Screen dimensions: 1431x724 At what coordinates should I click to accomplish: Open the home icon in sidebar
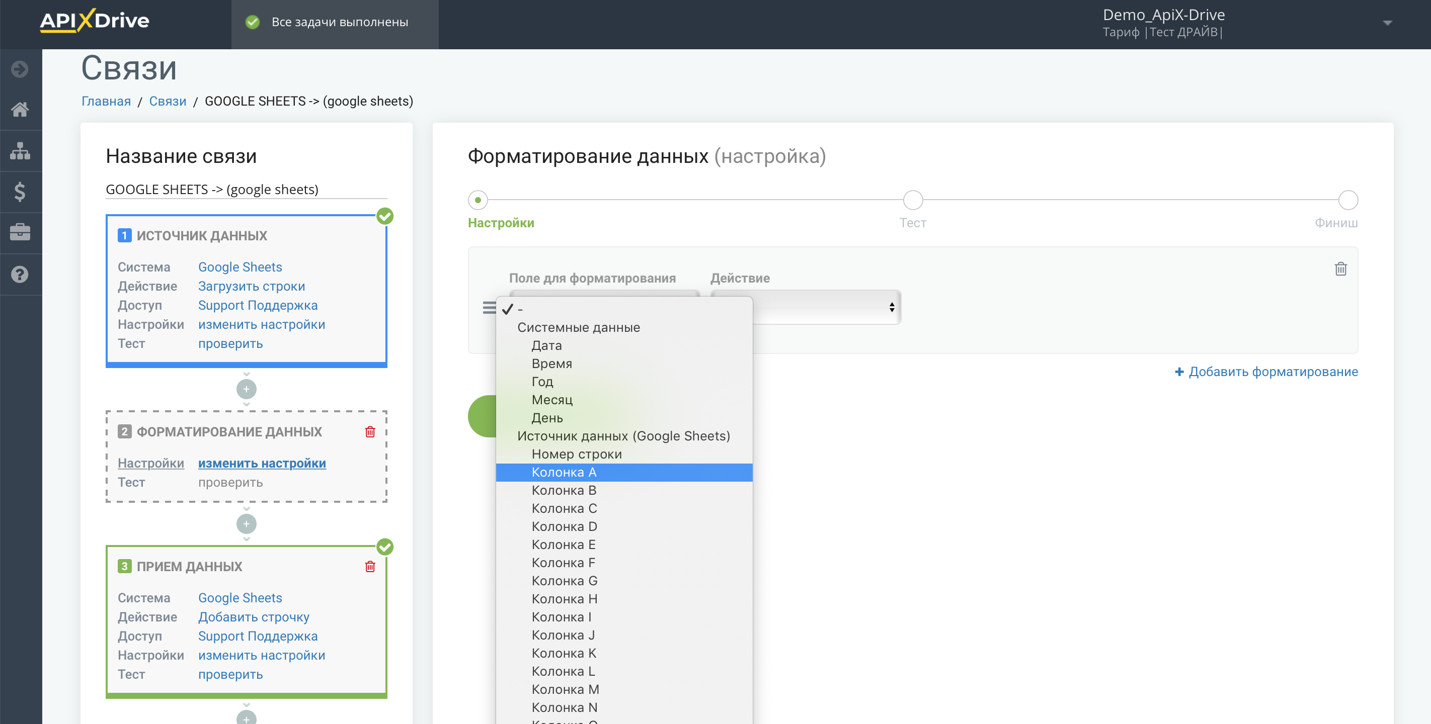(20, 110)
